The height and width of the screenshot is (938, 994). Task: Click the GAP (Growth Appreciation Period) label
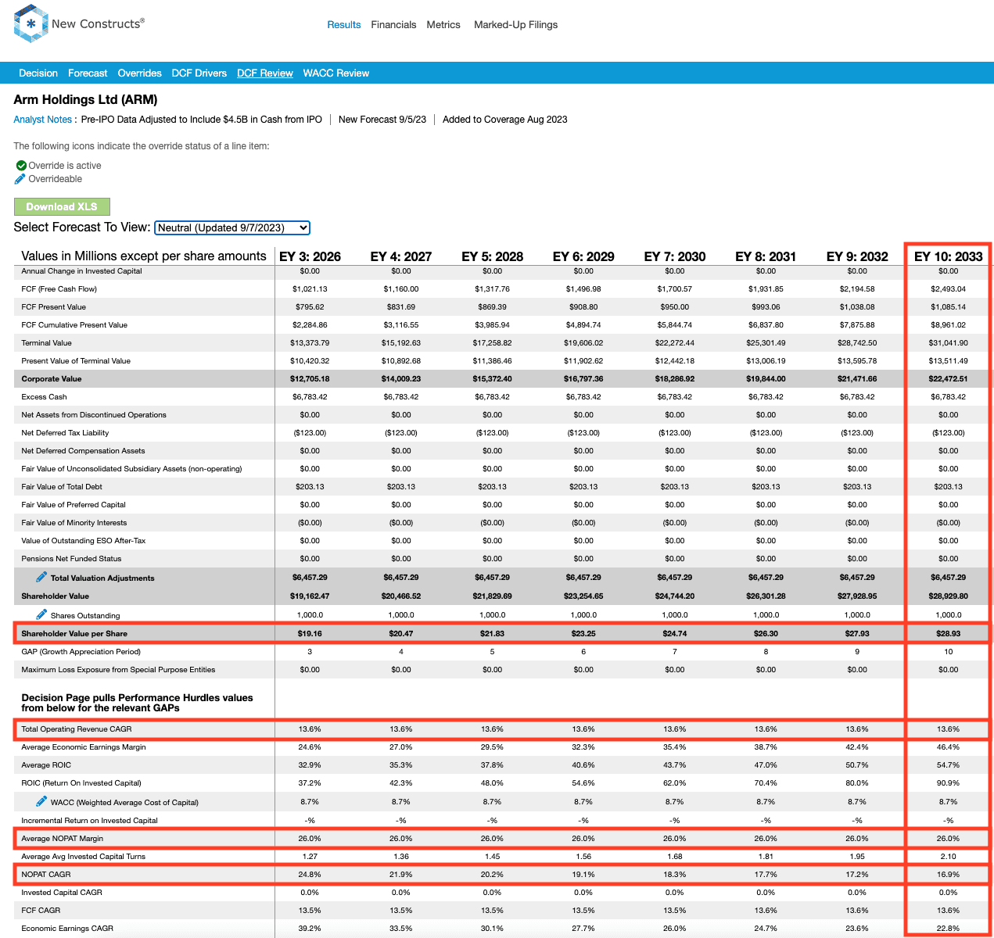point(81,652)
